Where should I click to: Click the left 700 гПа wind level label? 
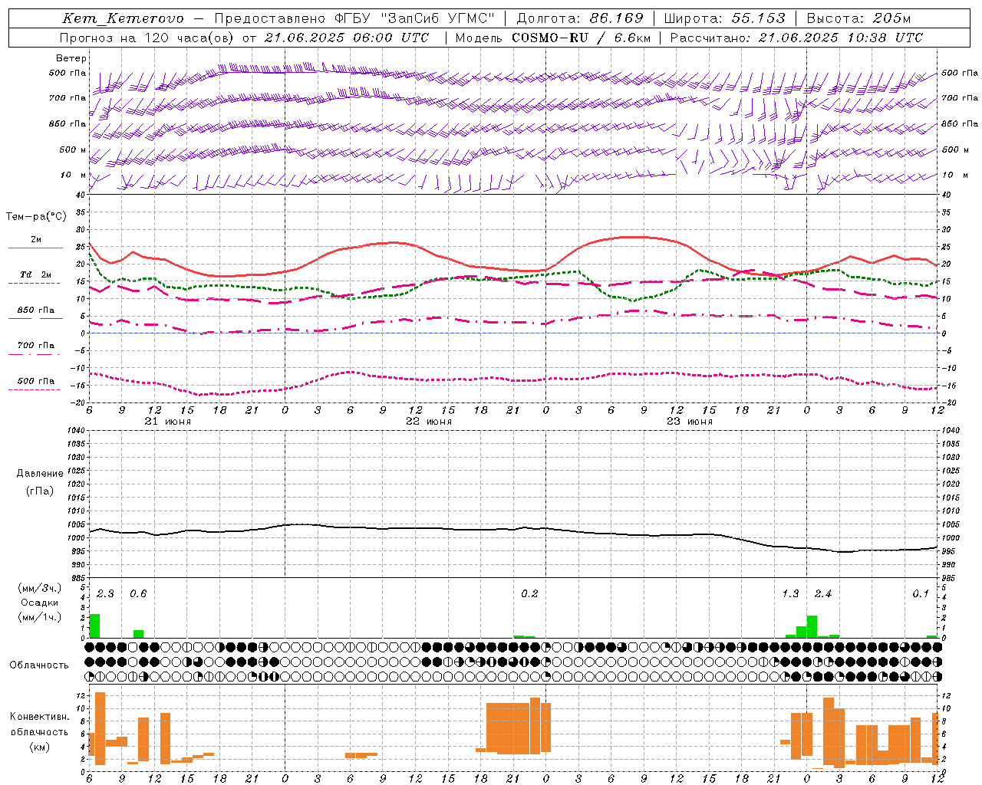[x=68, y=98]
